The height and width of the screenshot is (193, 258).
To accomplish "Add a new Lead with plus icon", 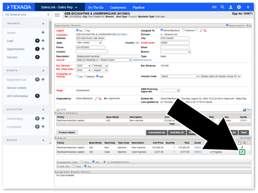I will (x=43, y=41).
